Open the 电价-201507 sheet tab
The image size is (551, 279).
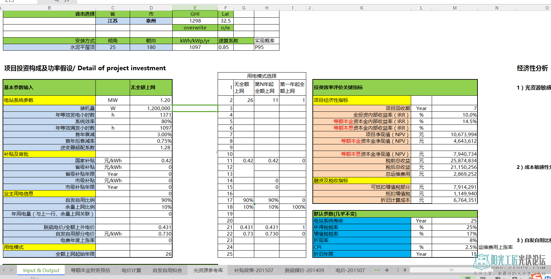[350, 270]
